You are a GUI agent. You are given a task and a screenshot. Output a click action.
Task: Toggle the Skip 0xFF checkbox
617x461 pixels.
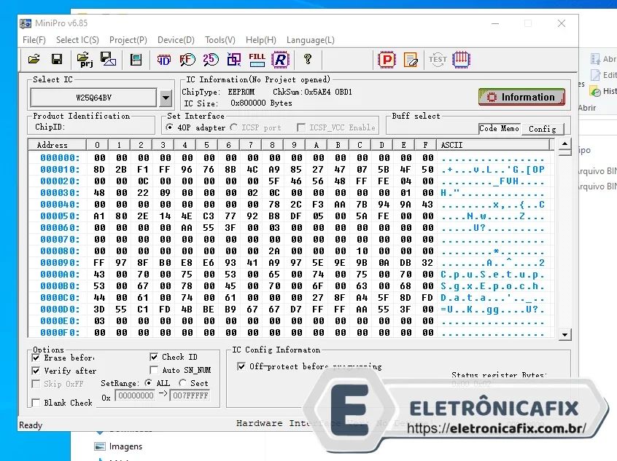(x=36, y=384)
